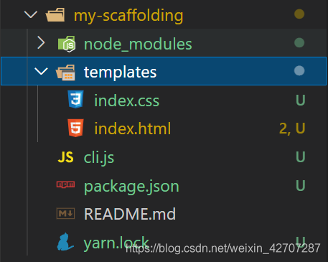Click the templates folder icon
The image size is (328, 262).
(x=65, y=72)
